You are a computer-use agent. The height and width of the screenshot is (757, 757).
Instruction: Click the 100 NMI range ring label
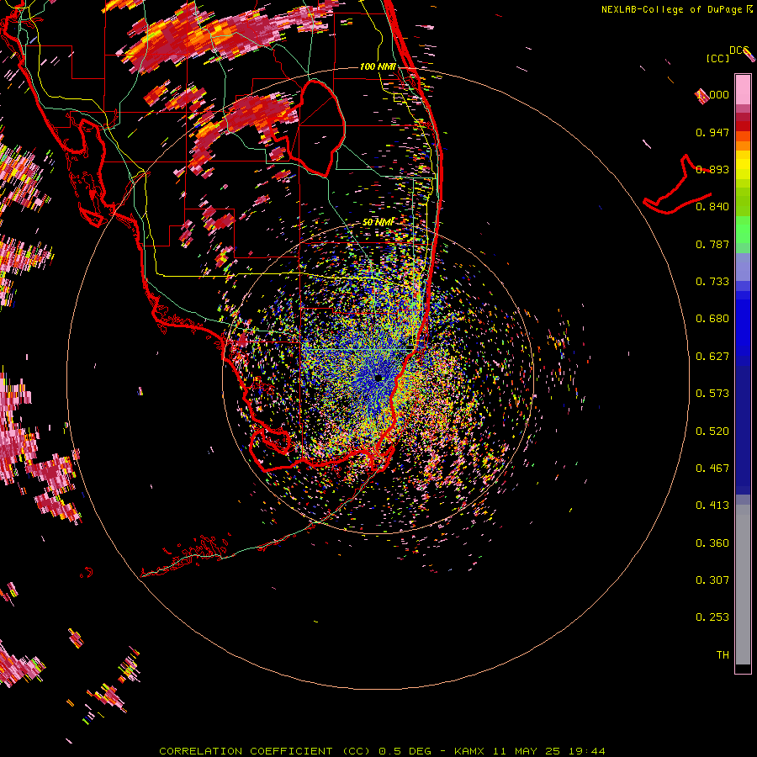(378, 66)
